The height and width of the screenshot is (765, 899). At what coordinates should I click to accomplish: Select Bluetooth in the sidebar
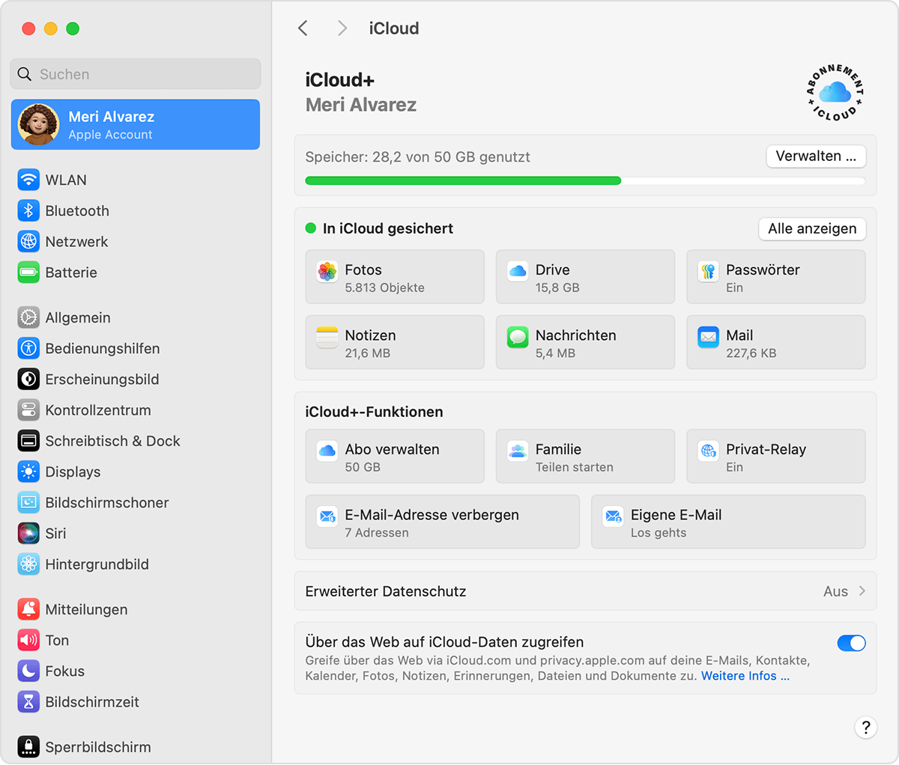coord(76,211)
